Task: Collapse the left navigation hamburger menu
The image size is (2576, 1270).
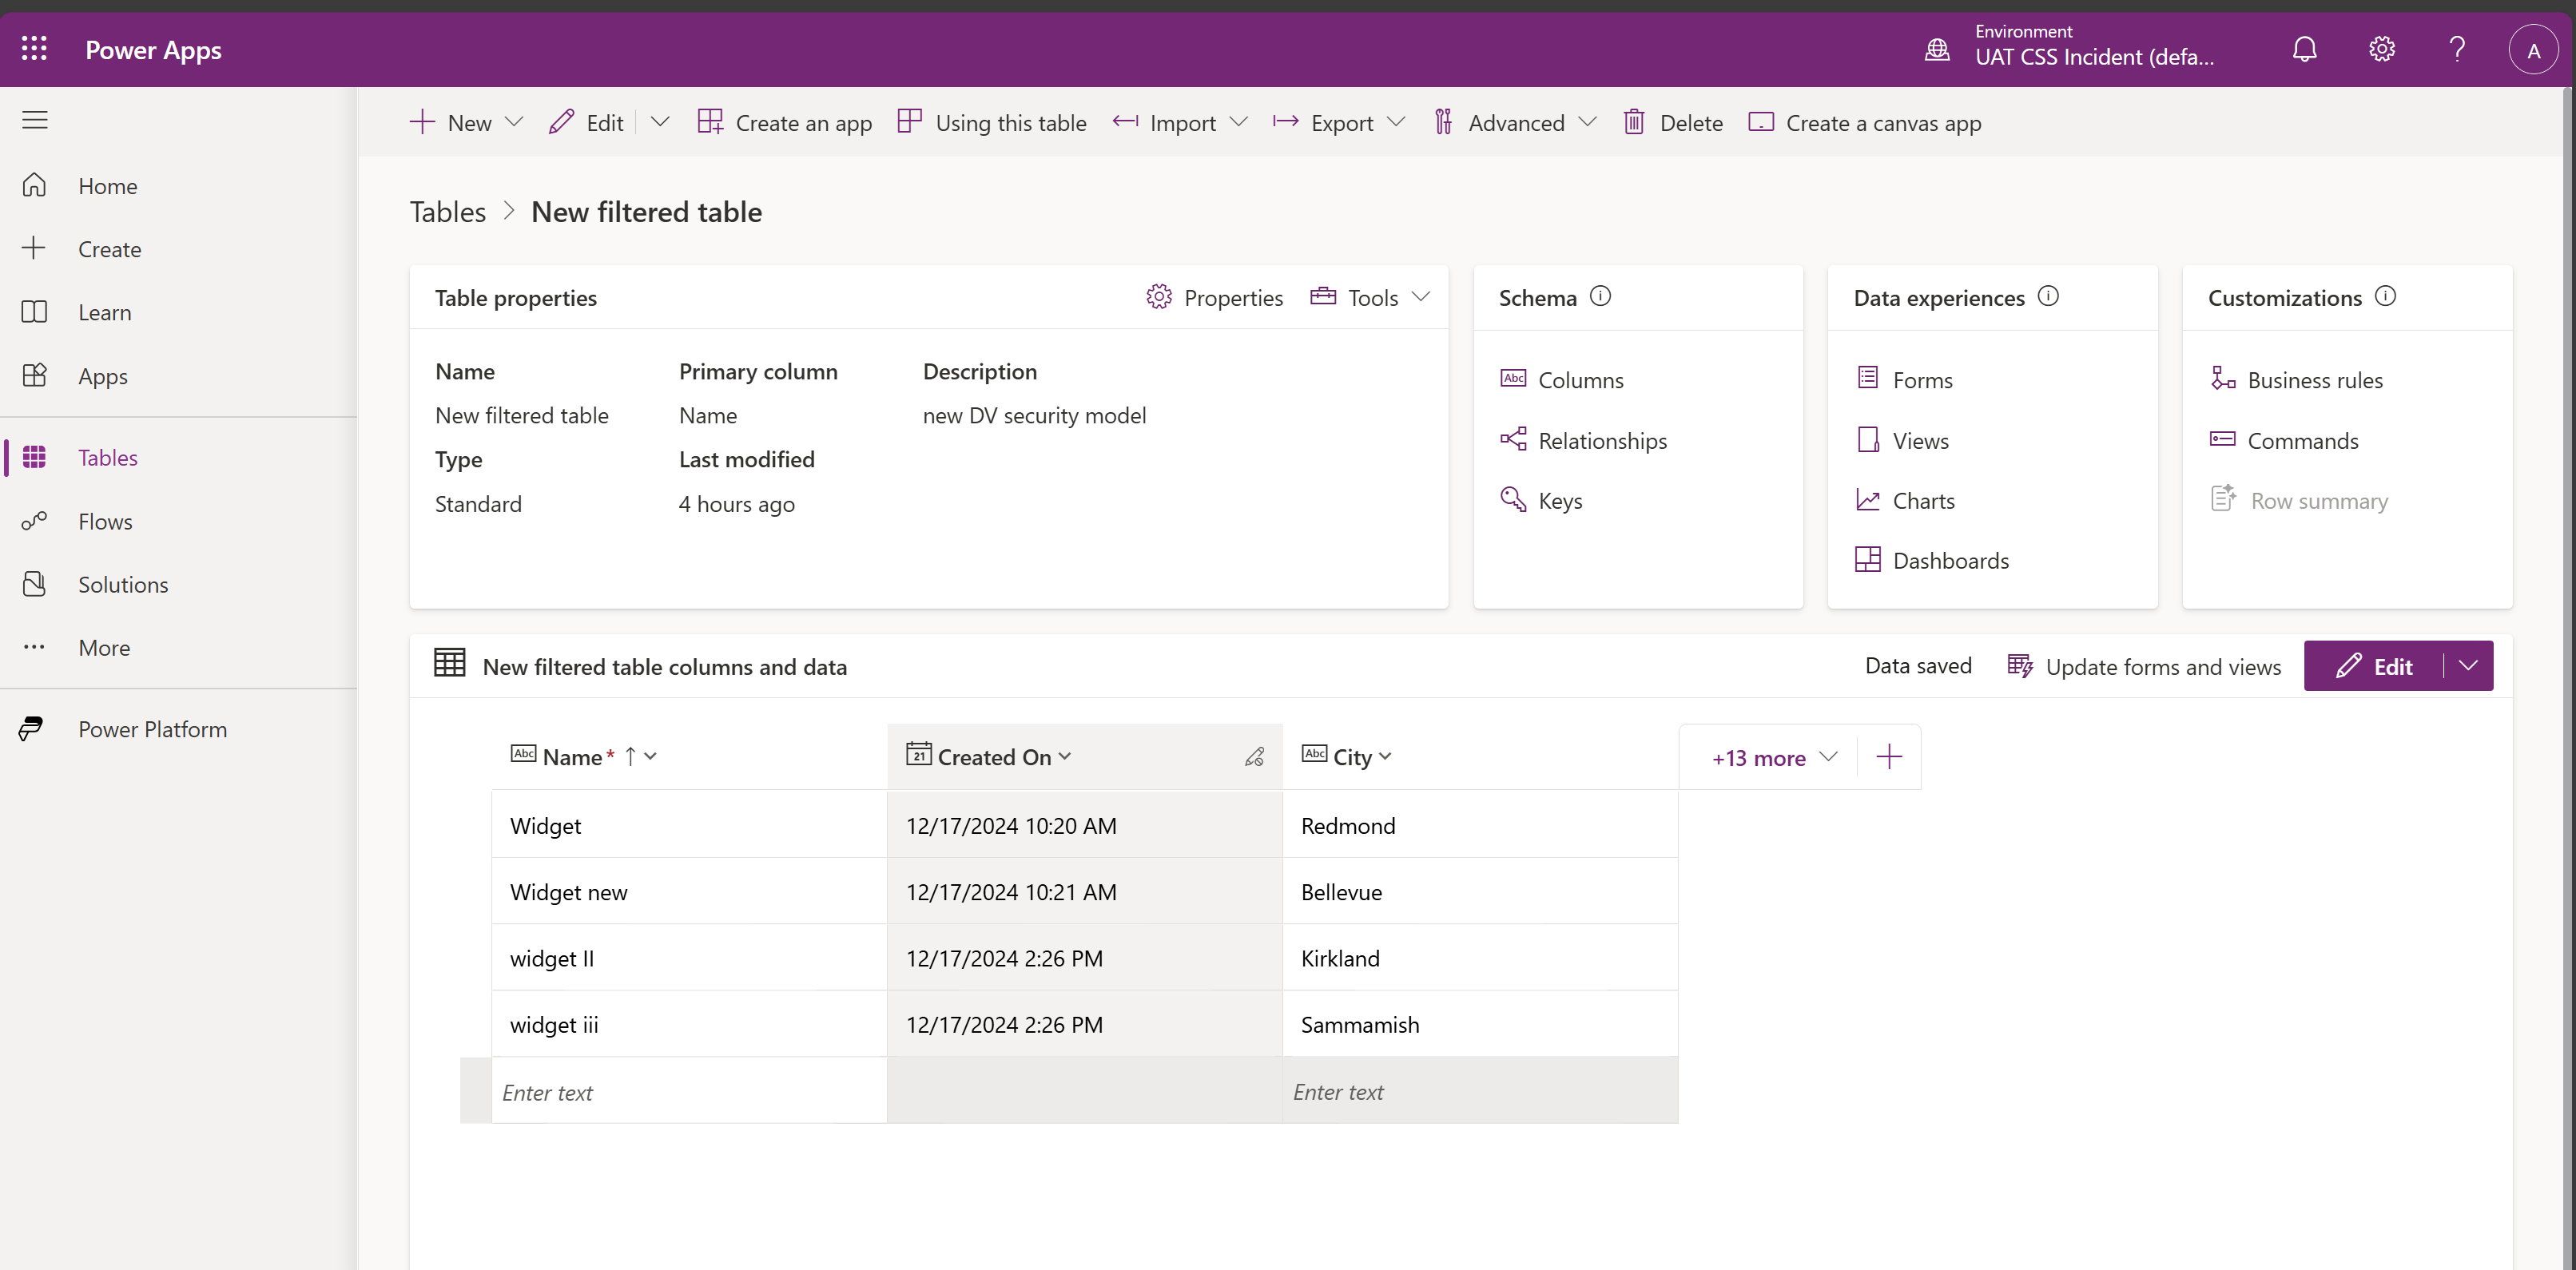Action: pyautogui.click(x=35, y=120)
